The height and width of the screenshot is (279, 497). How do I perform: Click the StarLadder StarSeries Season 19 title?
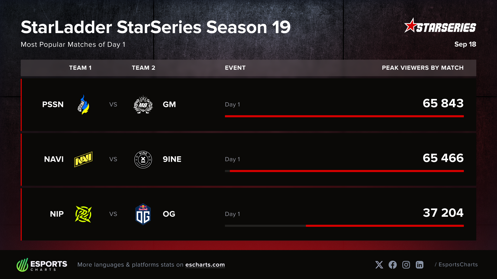pos(156,27)
